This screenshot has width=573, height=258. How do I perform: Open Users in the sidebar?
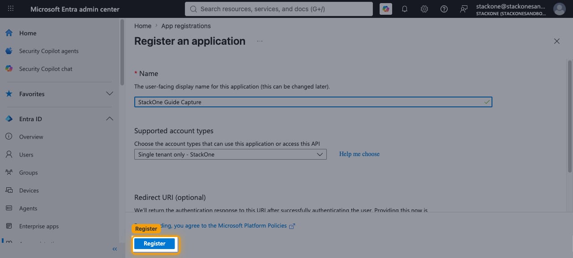point(26,155)
